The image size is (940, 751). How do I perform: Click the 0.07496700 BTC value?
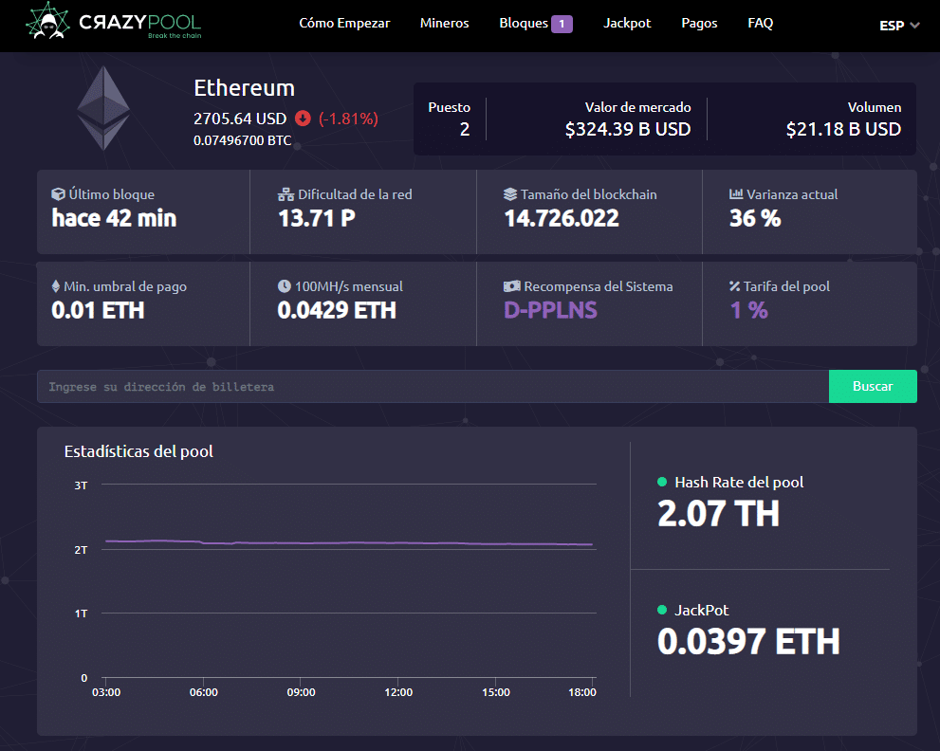pos(242,141)
